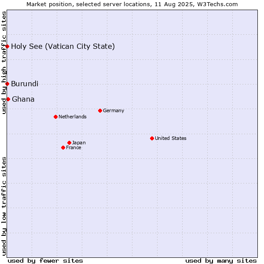
Task: Click the 'Germany' label text
Action: (114, 111)
